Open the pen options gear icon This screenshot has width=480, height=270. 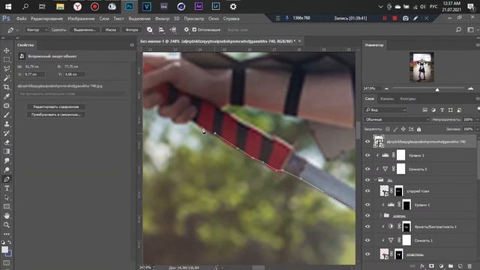pos(186,30)
